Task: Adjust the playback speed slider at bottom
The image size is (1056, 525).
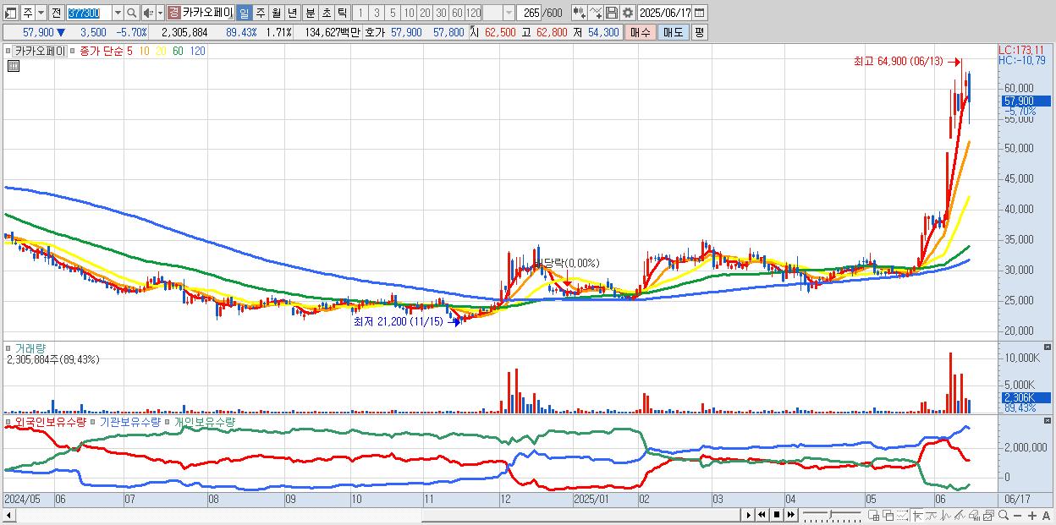Action: (832, 515)
